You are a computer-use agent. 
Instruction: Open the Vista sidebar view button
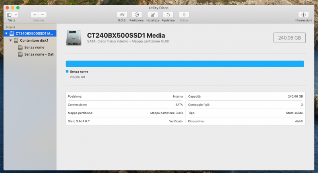pos(9,15)
